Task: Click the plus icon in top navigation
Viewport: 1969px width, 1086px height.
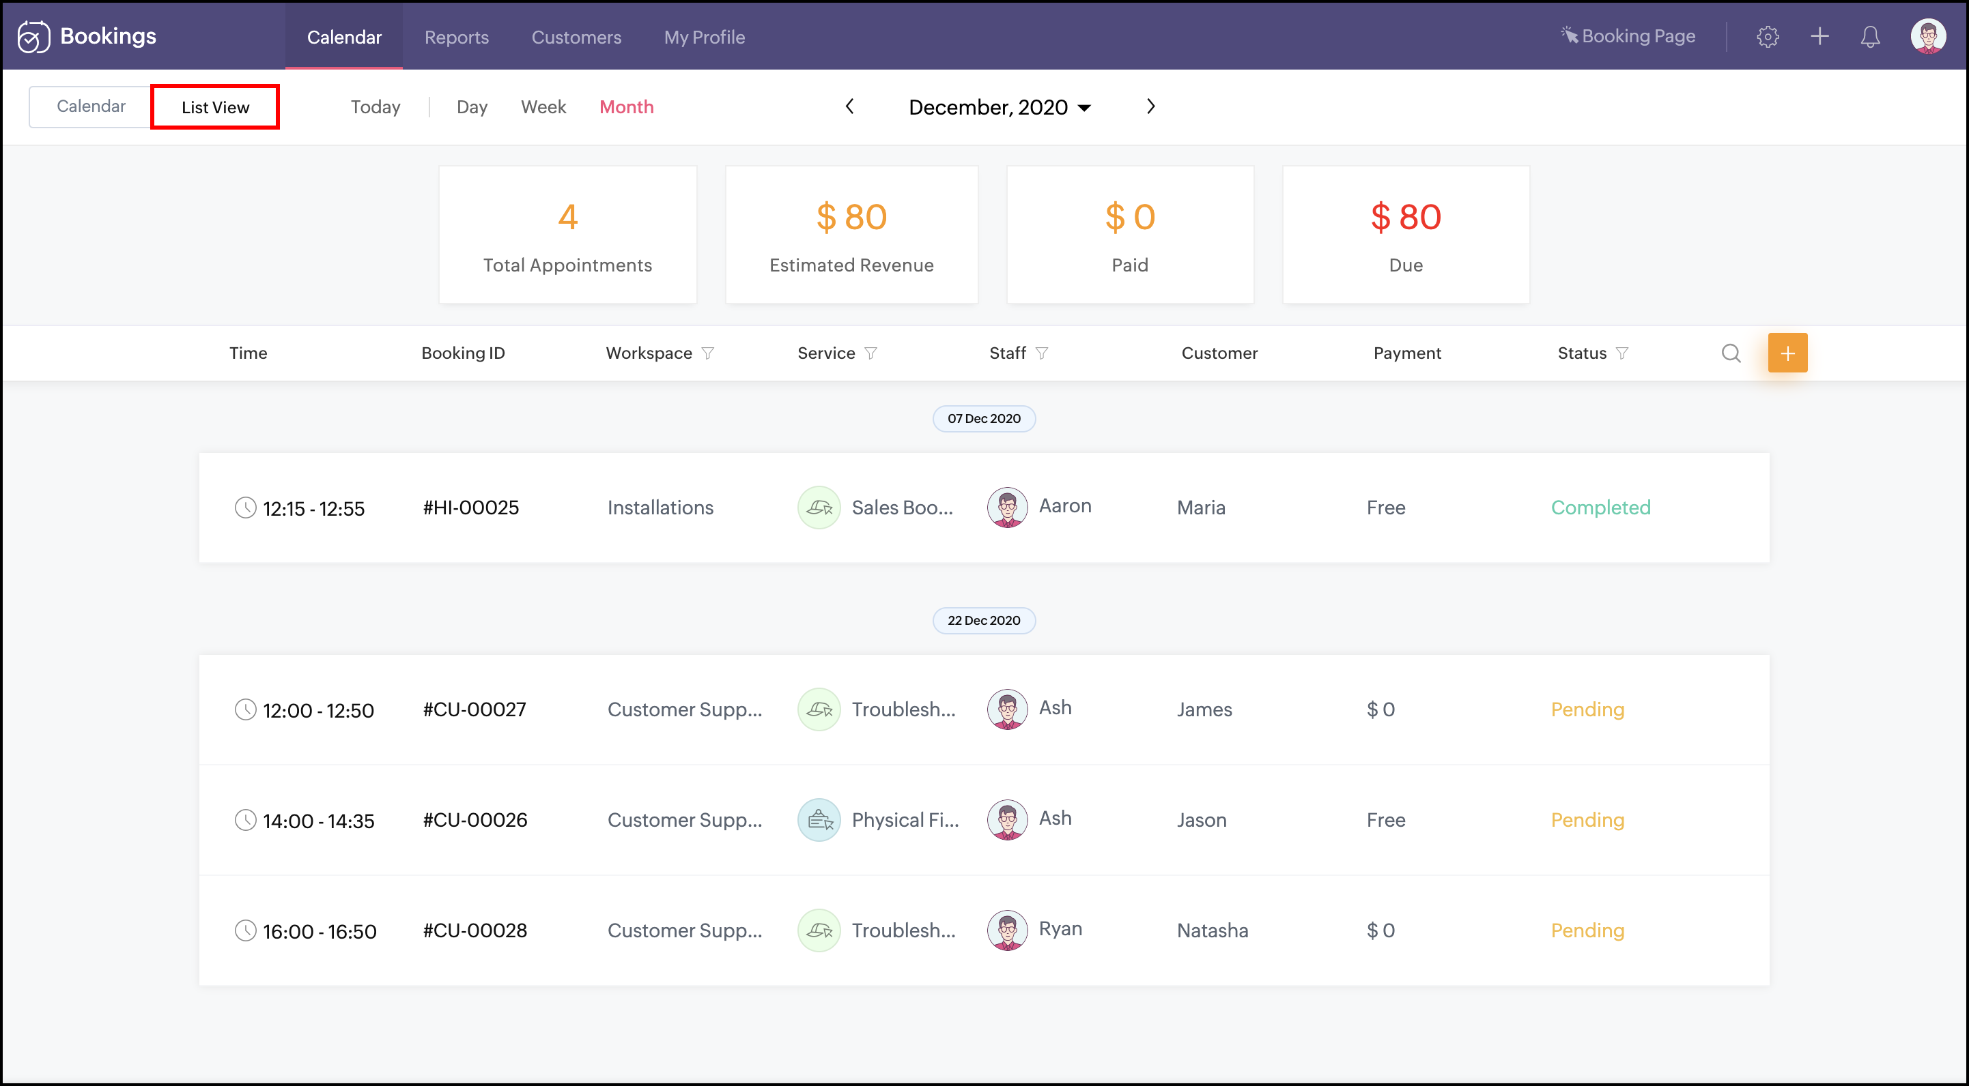Action: 1819,37
